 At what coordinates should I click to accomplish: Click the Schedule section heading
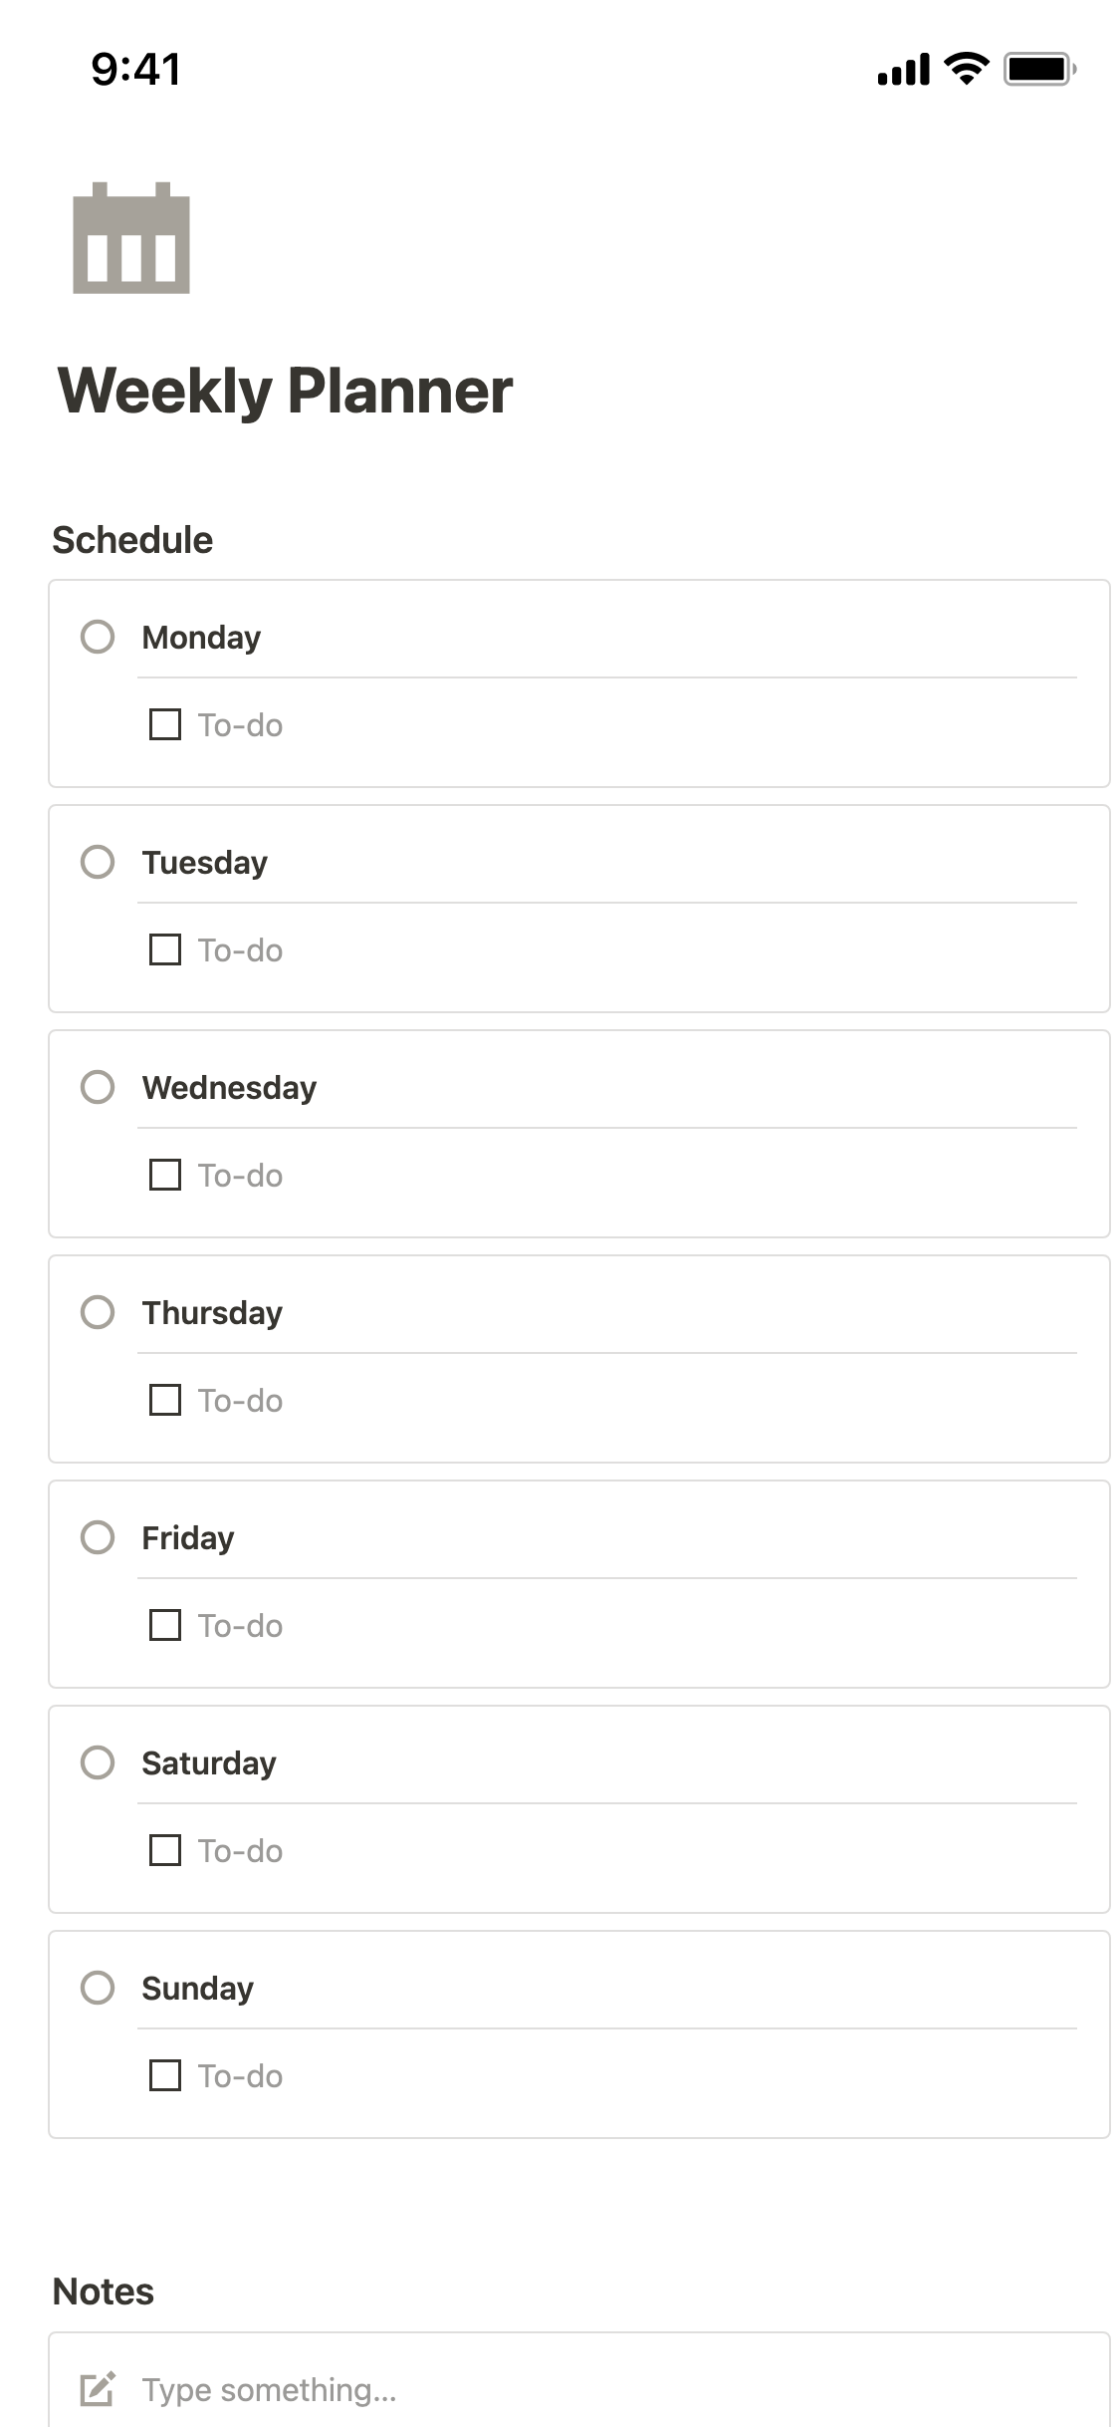[x=132, y=540]
